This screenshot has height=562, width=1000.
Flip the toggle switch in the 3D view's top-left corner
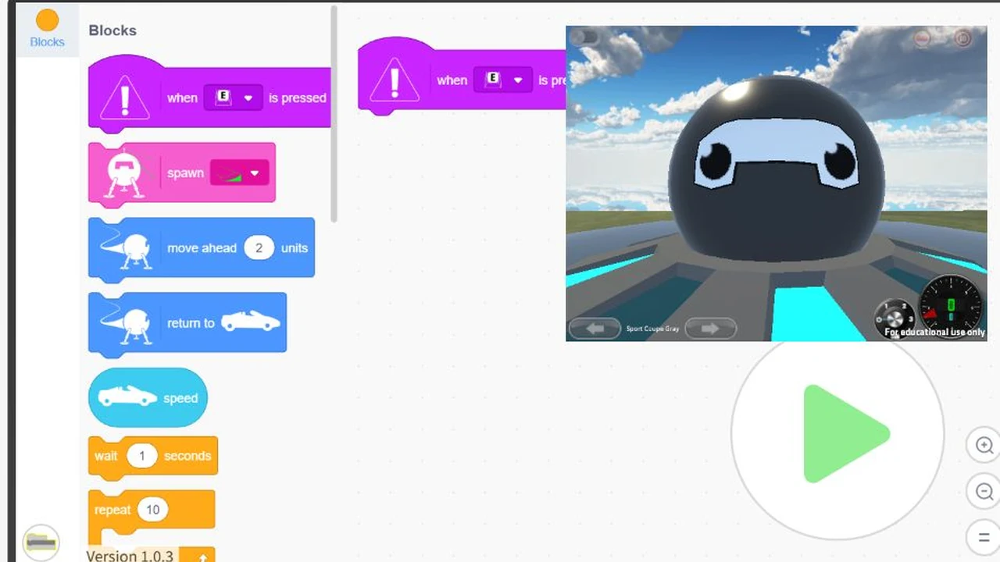point(583,37)
